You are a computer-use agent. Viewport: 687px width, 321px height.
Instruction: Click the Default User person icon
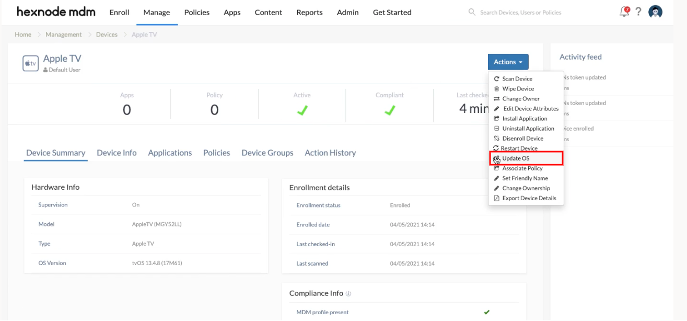click(x=45, y=70)
